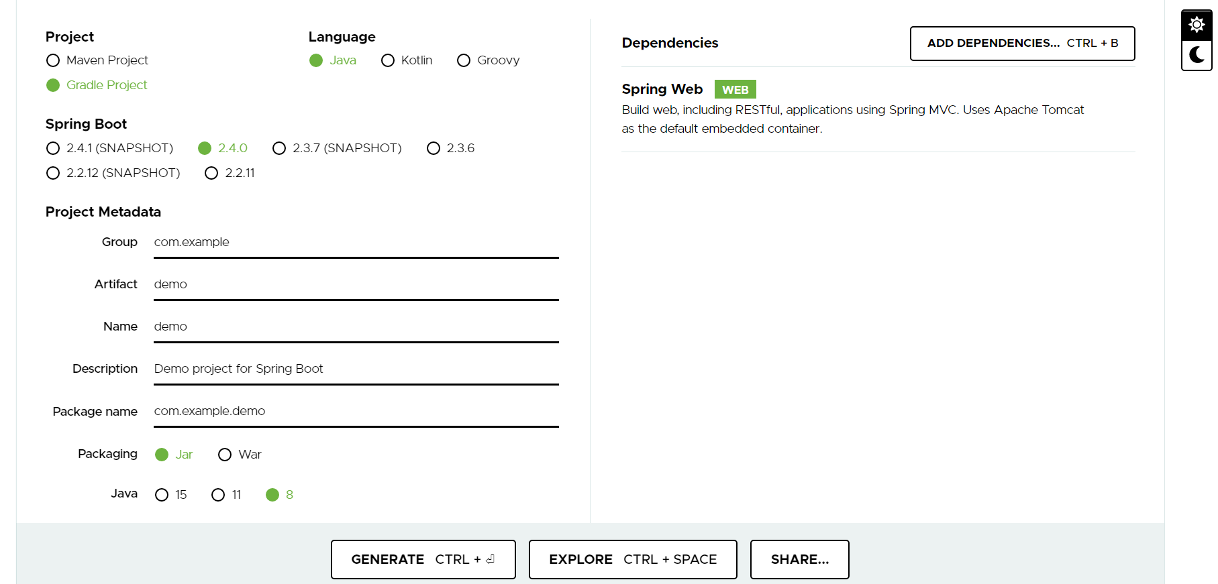
Task: Select Gradle Project radio option
Action: coord(97,85)
